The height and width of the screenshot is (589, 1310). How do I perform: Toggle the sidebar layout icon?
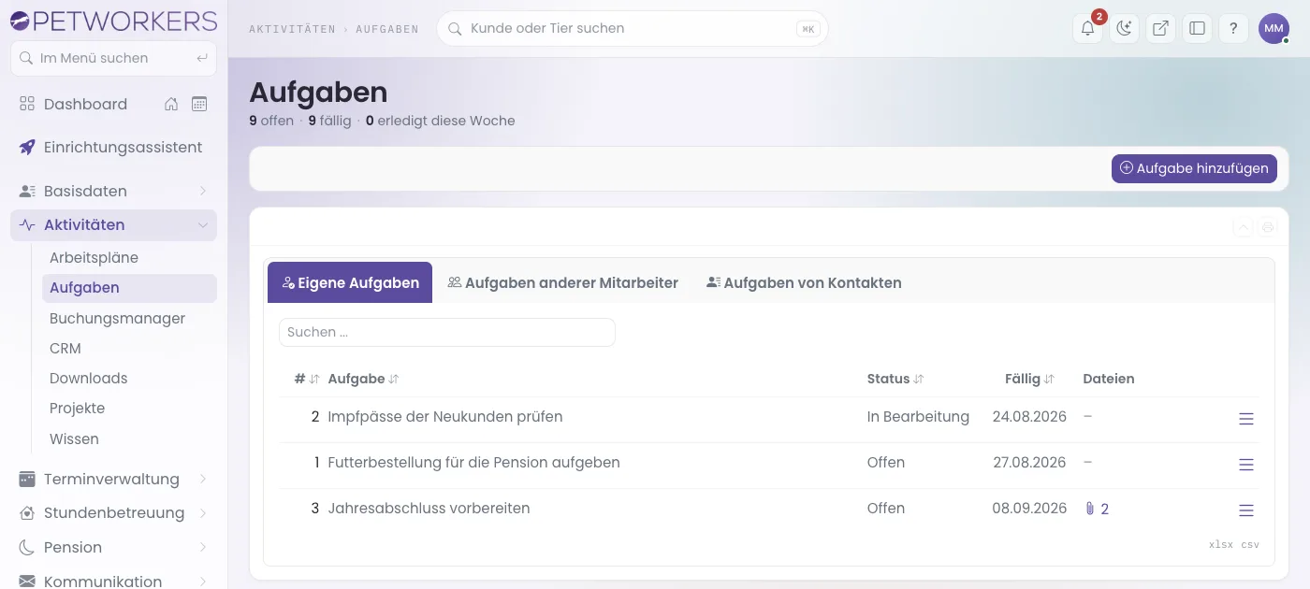point(1197,28)
